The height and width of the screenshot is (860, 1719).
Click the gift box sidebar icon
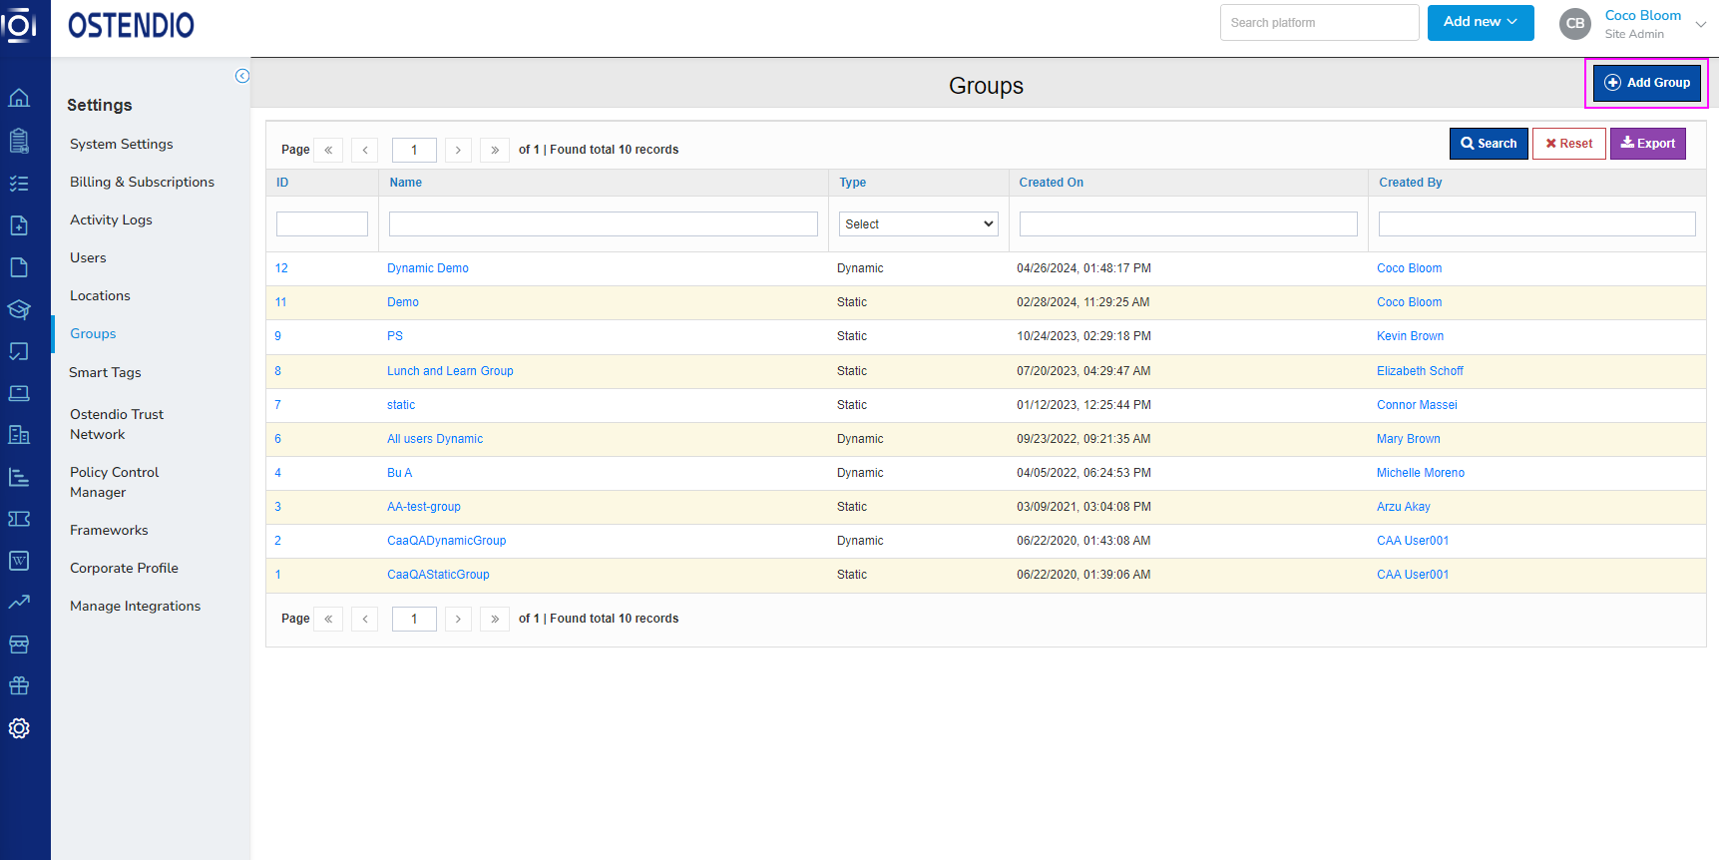19,686
